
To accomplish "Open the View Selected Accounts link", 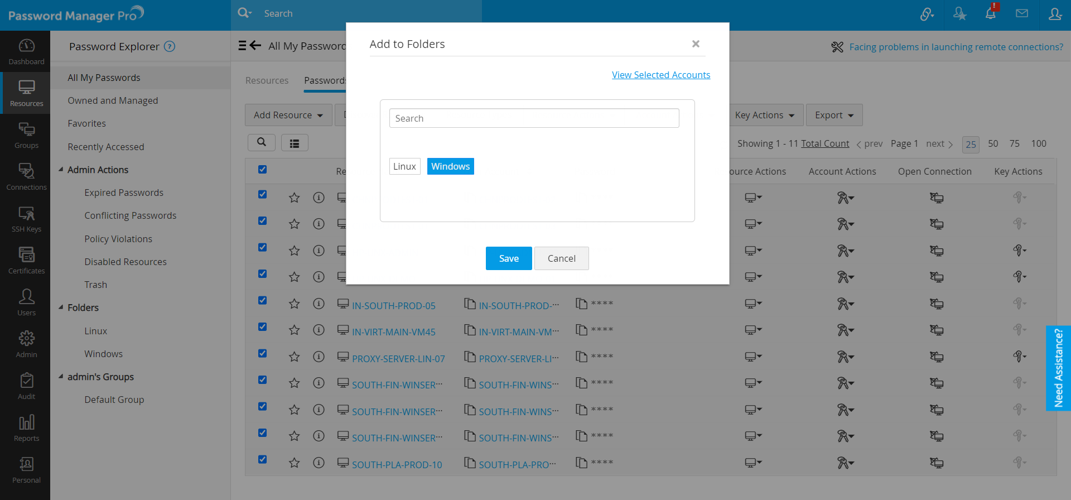I will [660, 75].
